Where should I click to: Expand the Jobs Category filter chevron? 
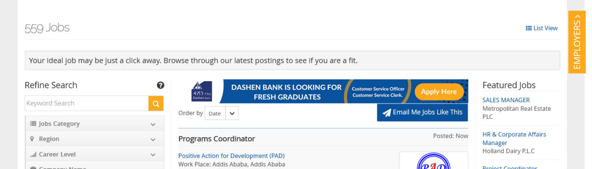[153, 124]
